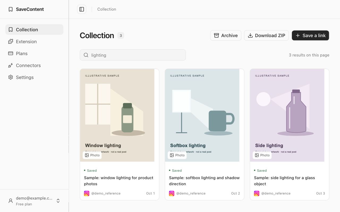
Task: Click the Oct 2 date label
Action: point(236,193)
